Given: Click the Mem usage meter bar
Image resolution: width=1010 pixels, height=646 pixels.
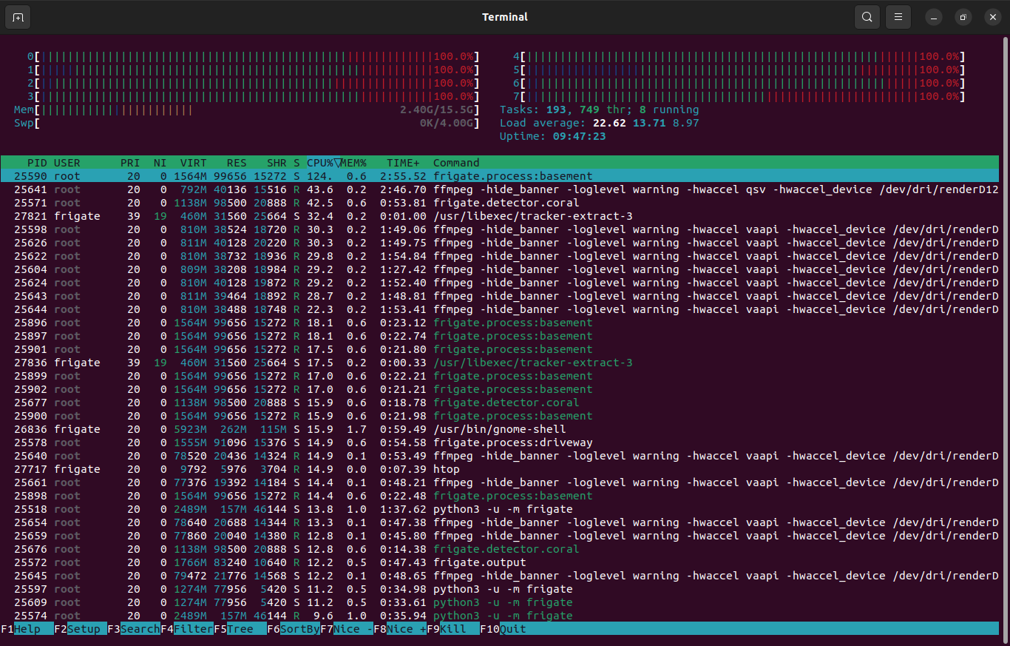Looking at the screenshot, I should [x=222, y=110].
